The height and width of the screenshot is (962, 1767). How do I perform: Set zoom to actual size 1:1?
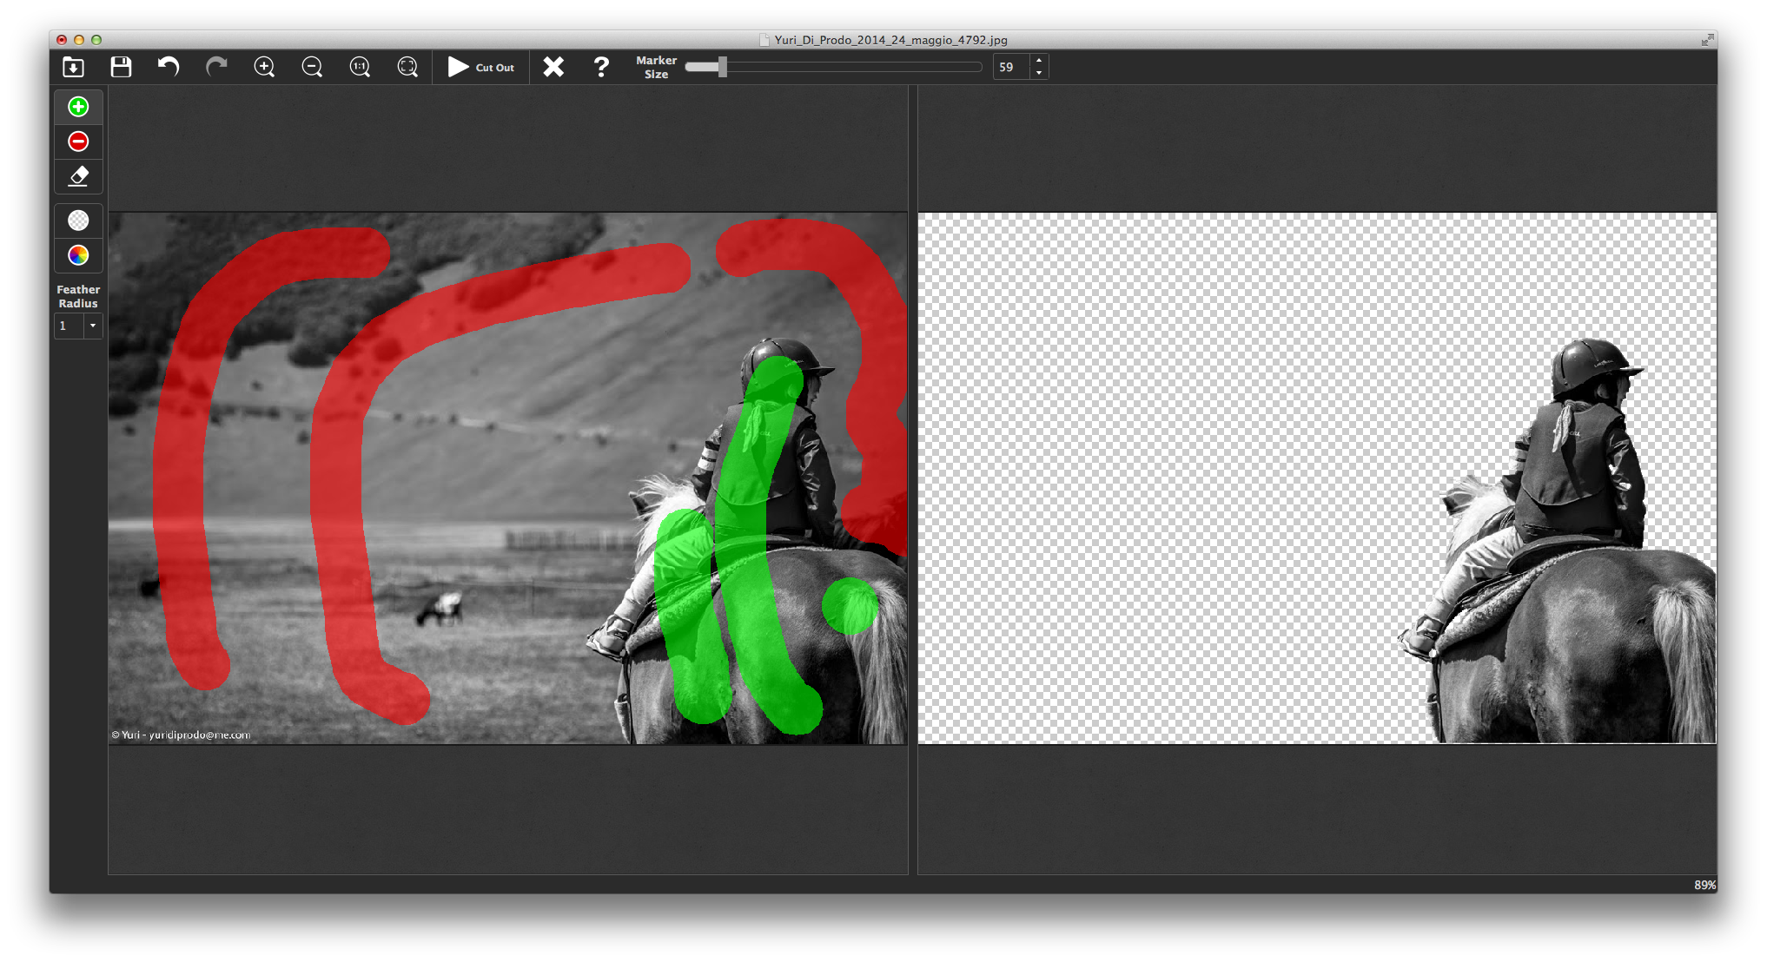pyautogui.click(x=360, y=67)
